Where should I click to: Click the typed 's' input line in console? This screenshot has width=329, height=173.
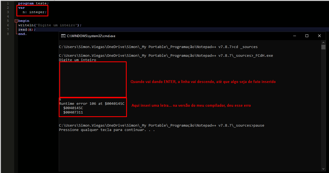tap(60, 99)
